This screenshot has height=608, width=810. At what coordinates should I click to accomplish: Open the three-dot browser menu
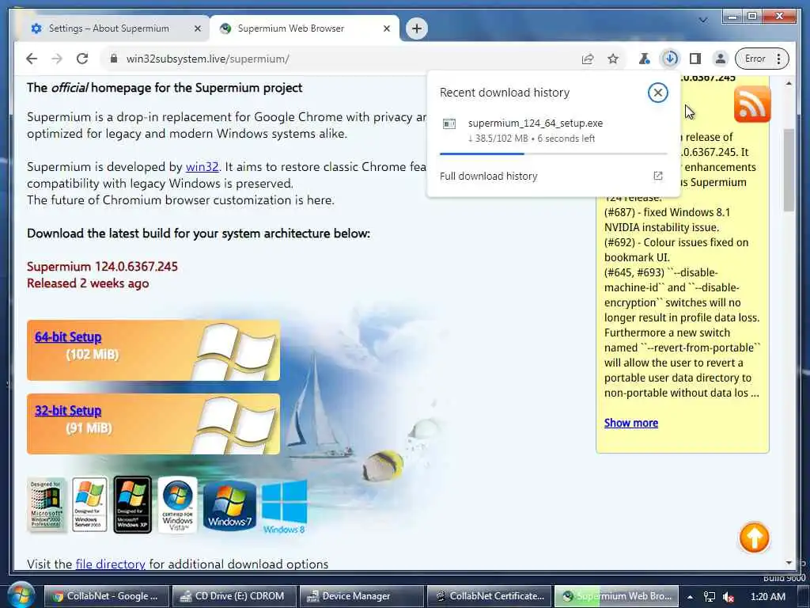click(x=778, y=59)
